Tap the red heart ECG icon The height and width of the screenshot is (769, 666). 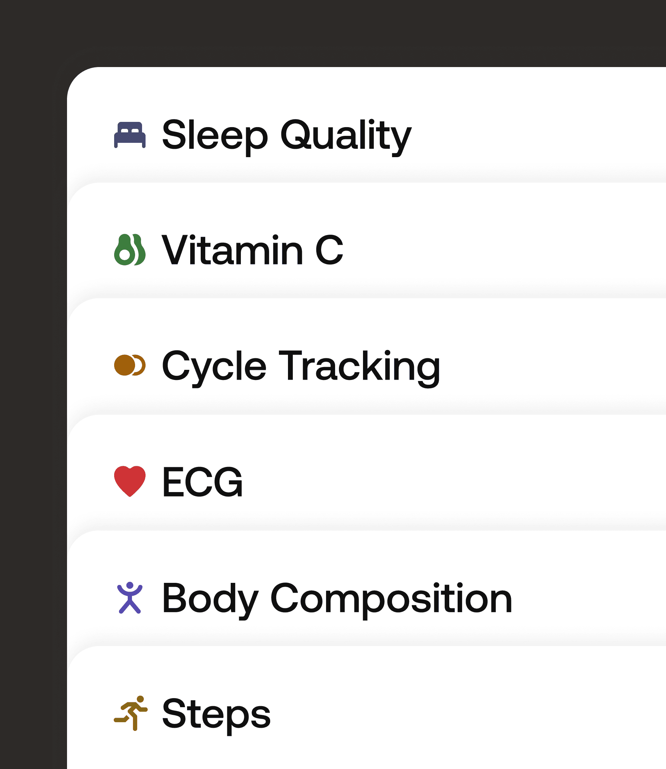point(130,481)
